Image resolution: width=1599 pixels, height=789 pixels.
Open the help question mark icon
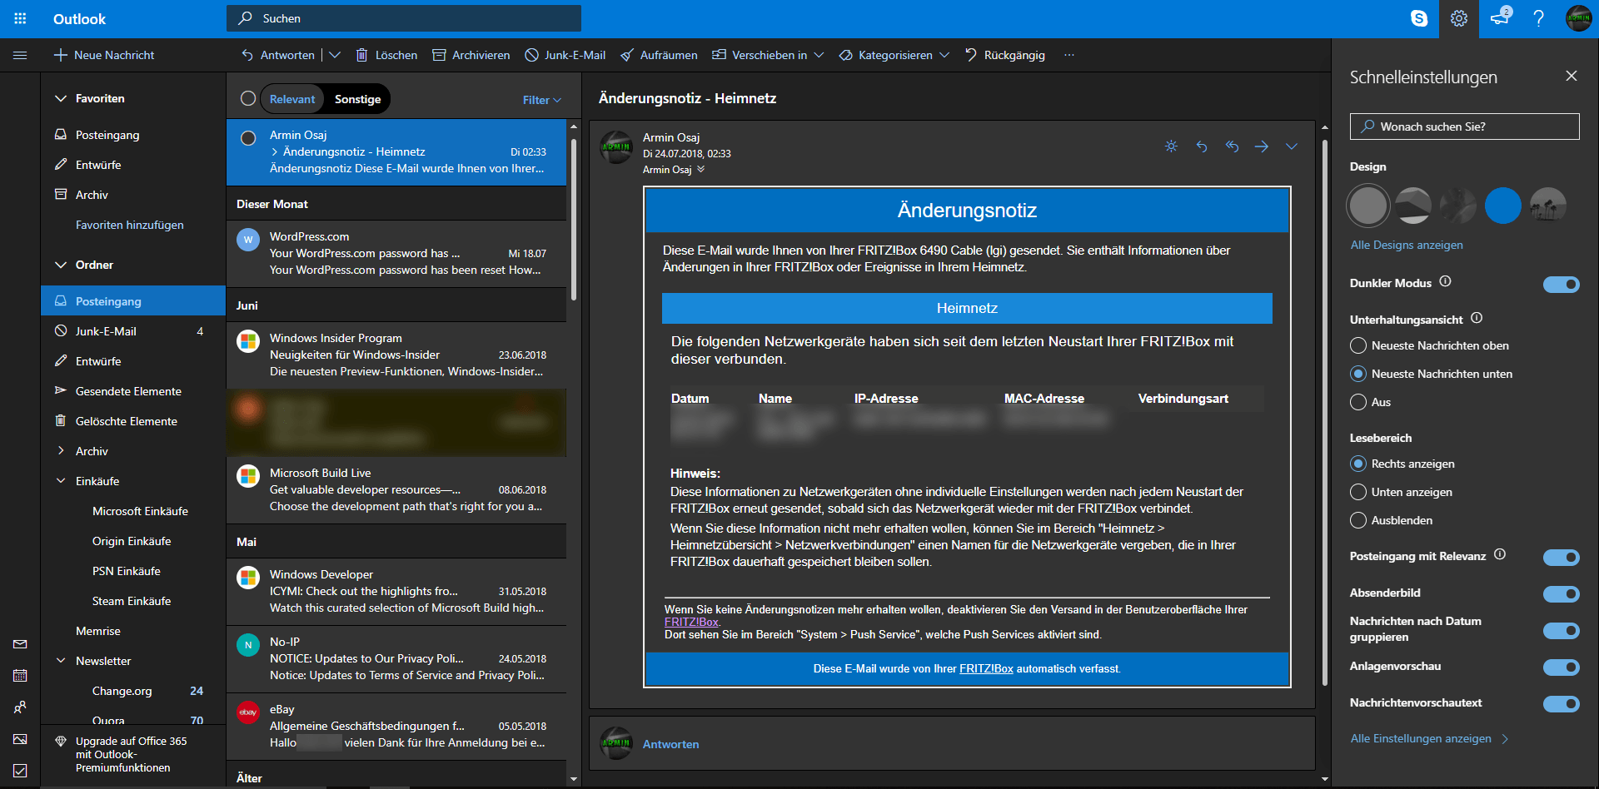[x=1538, y=18]
